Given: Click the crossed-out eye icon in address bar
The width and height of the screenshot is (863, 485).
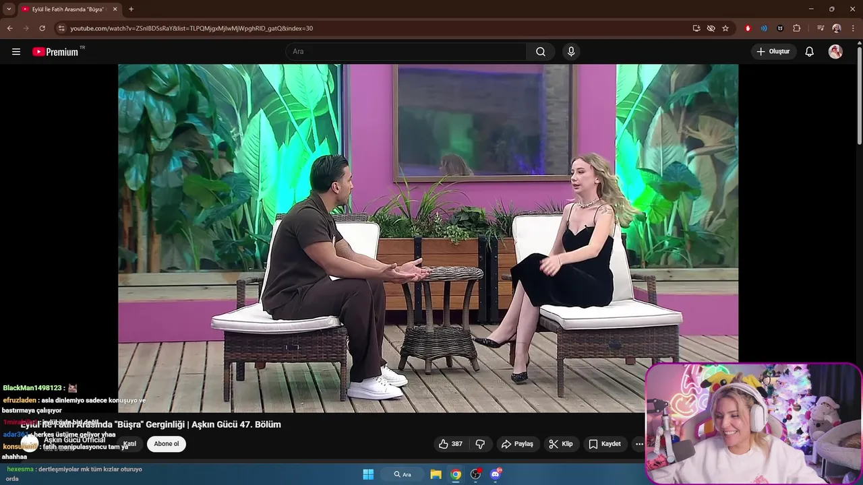Looking at the screenshot, I should pos(711,28).
